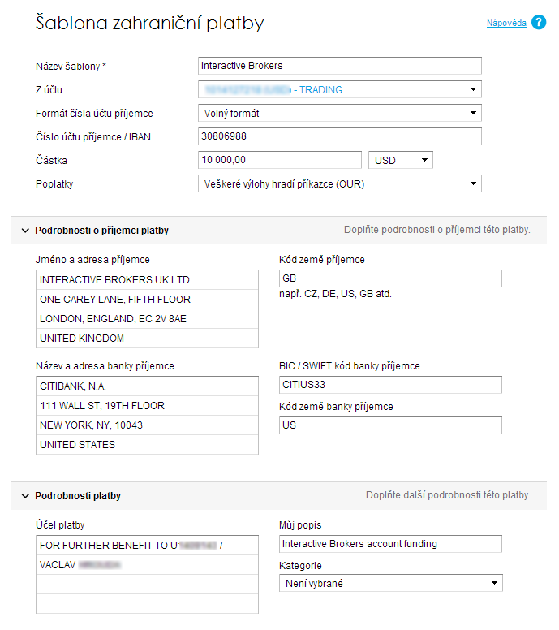Open the Kategorie dropdown
Image resolution: width=559 pixels, height=630 pixels.
[x=390, y=583]
